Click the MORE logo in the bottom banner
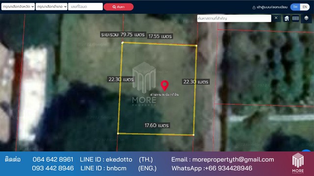The height and width of the screenshot is (176, 314). coord(298,163)
